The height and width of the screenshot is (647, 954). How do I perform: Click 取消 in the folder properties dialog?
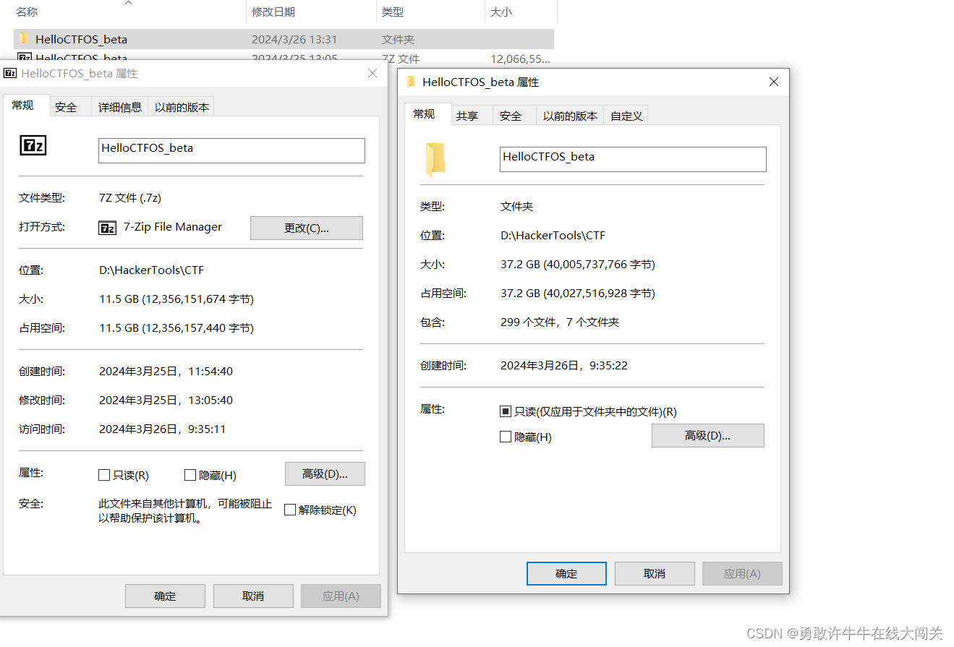click(x=655, y=573)
